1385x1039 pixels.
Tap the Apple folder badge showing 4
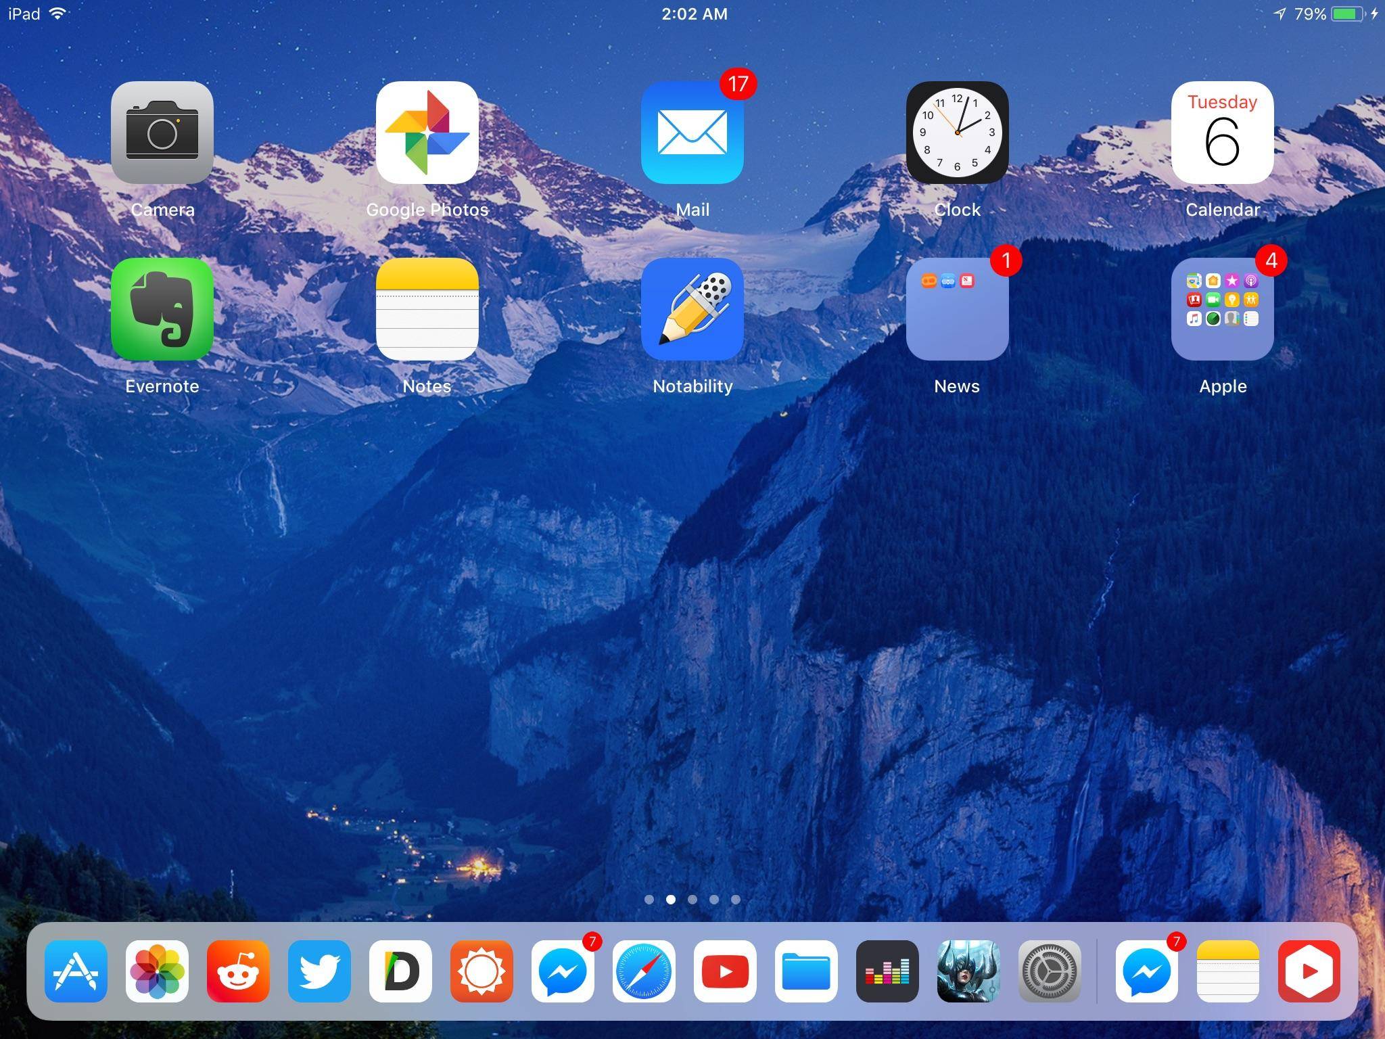[1271, 260]
